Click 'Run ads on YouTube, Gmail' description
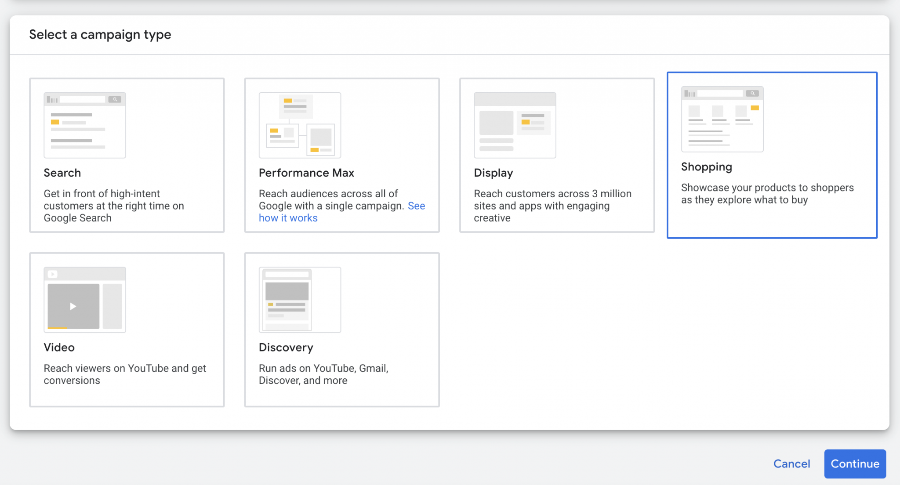 pos(323,374)
